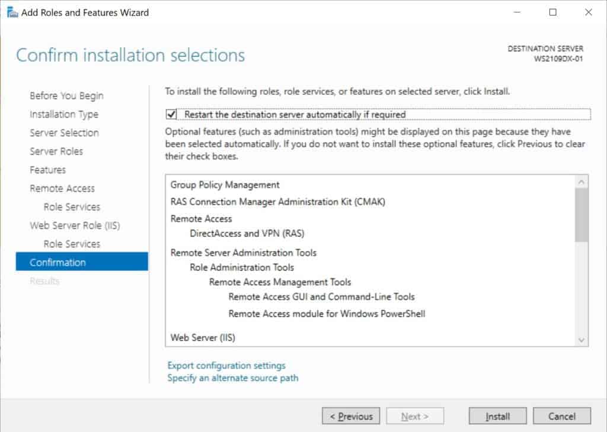Click the Previous button
This screenshot has height=432, width=607.
pos(351,416)
